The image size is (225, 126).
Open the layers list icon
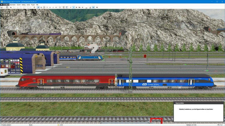[34, 7]
